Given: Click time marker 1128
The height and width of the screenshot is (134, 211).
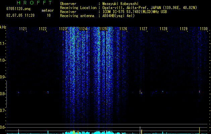Looking at the screenshot, I should pyautogui.click(x=163, y=29).
